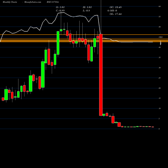Click the y-axis label 60
Image resolution: width=168 pixels, height=168 pixels.
[x=160, y=6]
